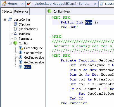Screen dimensions: 114x107
Task: Select GetConfigDoc function in tree
Action: tap(33, 48)
